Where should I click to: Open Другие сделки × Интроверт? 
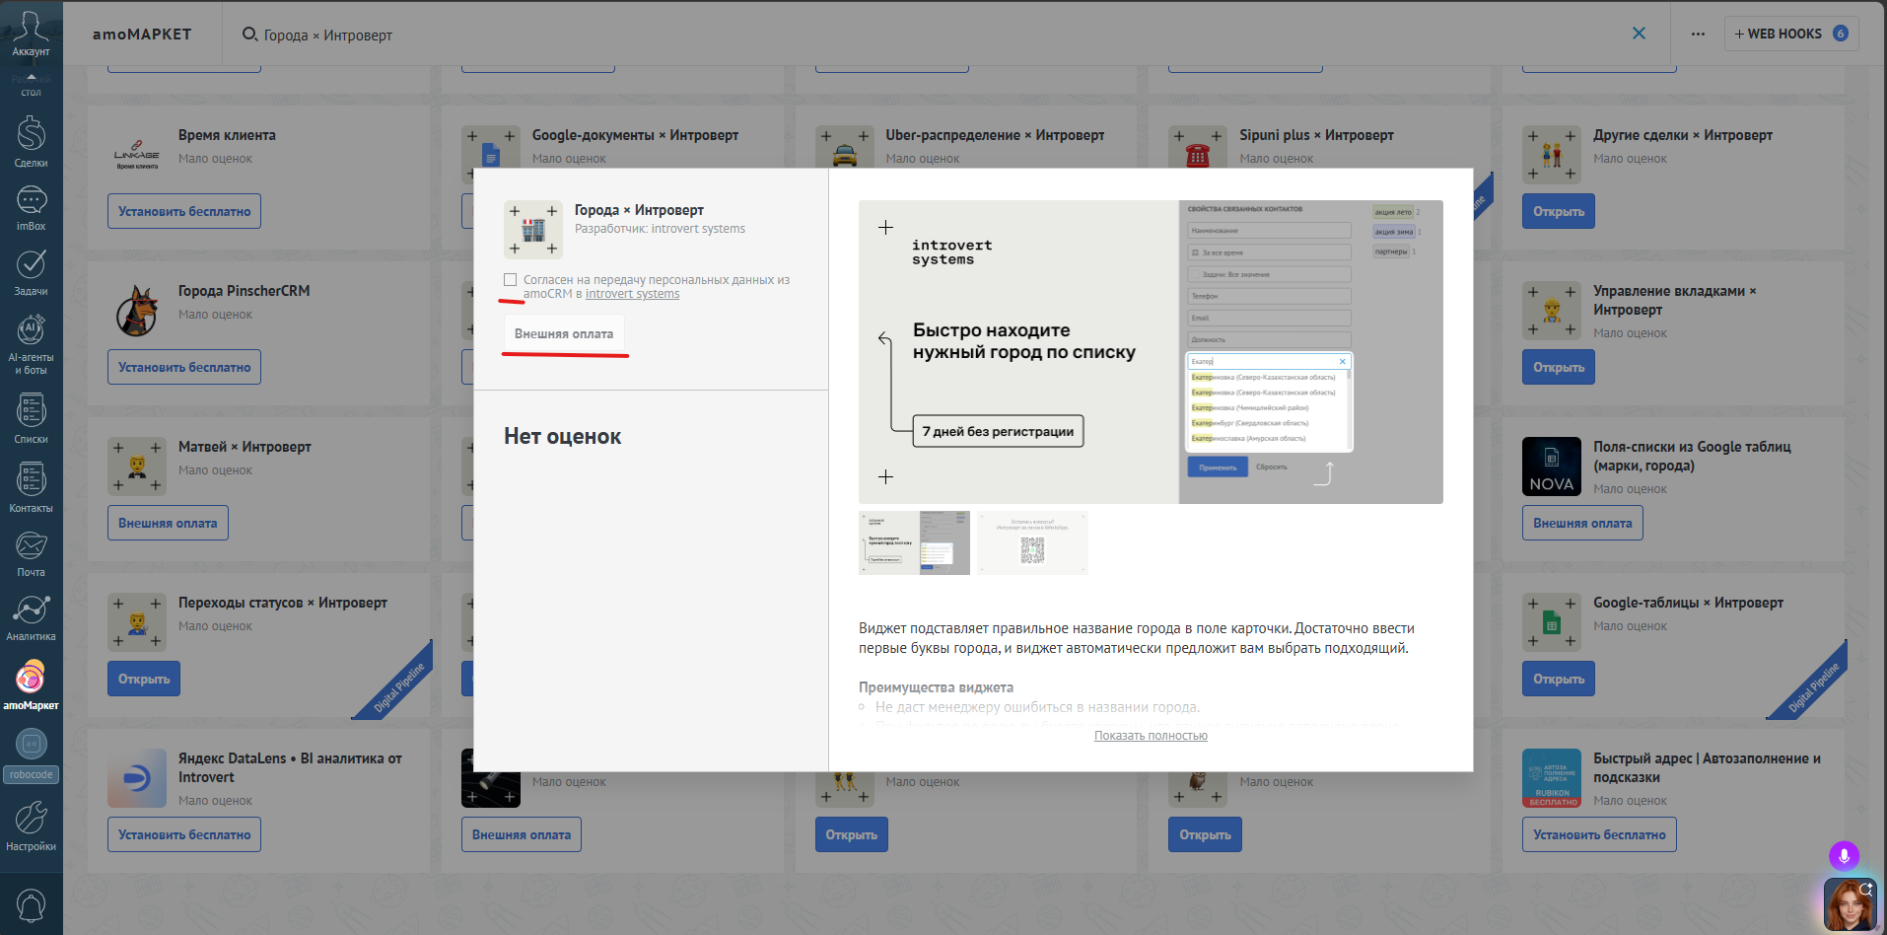[1559, 211]
